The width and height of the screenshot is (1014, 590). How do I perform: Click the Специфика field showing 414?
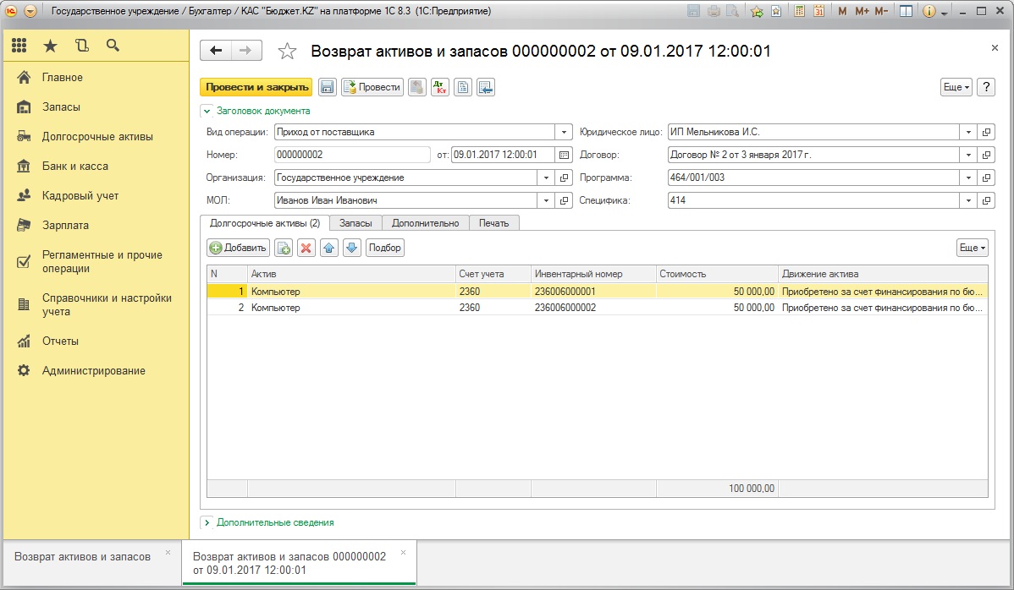coord(813,201)
